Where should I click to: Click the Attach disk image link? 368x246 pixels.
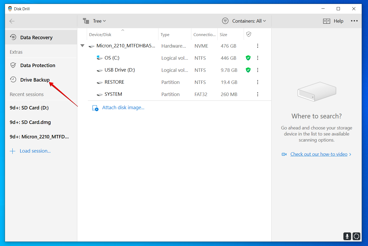coord(123,107)
